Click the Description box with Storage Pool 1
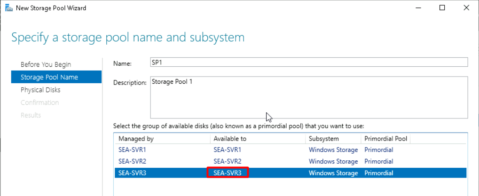This screenshot has height=196, width=479. [x=309, y=97]
